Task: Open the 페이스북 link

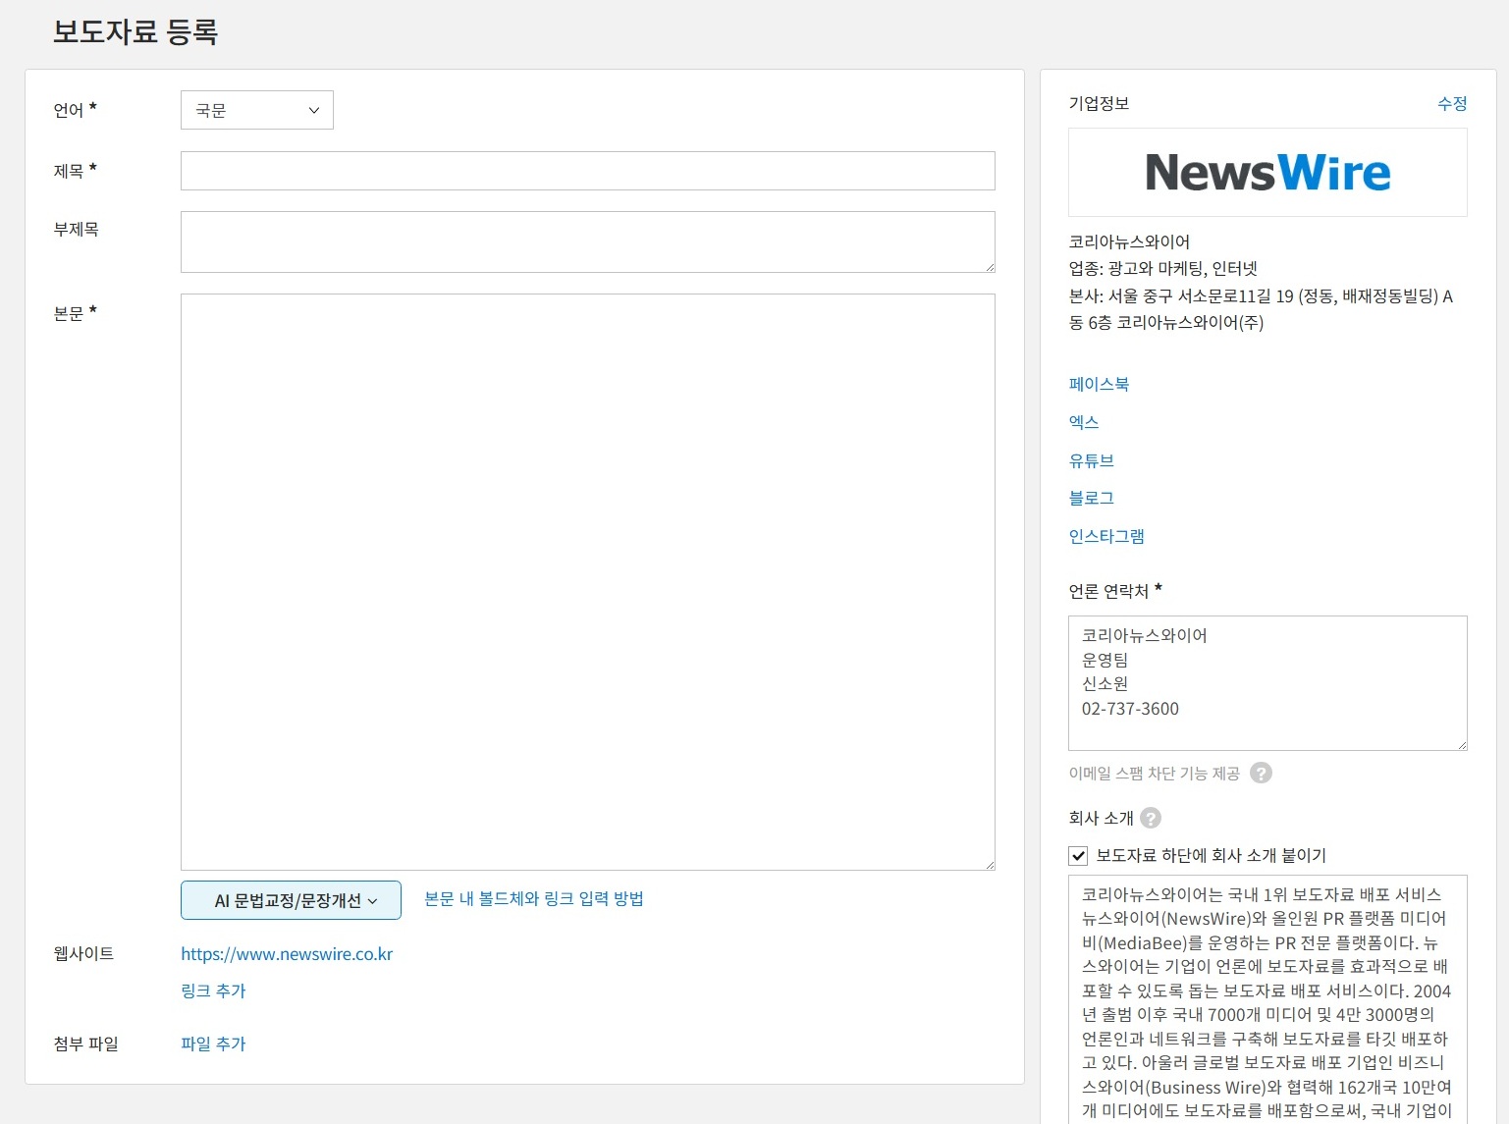Action: pos(1099,385)
